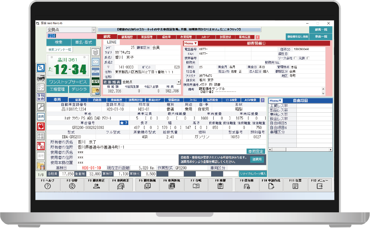Check the リース会社 checkbox
This screenshot has height=228, width=370.
tap(295, 58)
